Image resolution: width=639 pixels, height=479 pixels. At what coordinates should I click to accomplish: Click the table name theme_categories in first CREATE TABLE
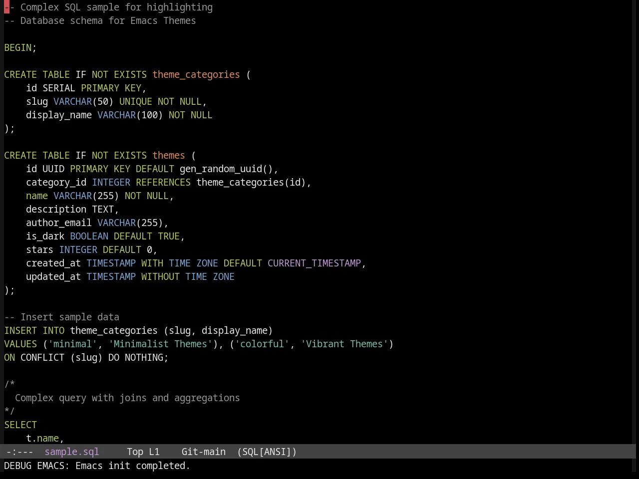tap(196, 75)
